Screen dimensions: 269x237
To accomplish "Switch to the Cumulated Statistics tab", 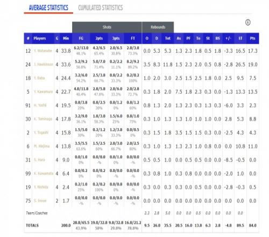I will coord(101,8).
